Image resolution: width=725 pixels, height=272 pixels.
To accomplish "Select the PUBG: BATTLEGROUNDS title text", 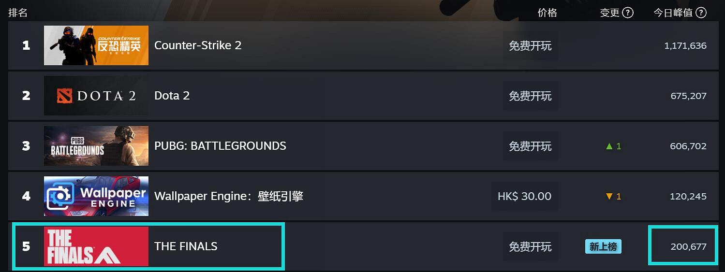I will tap(220, 146).
